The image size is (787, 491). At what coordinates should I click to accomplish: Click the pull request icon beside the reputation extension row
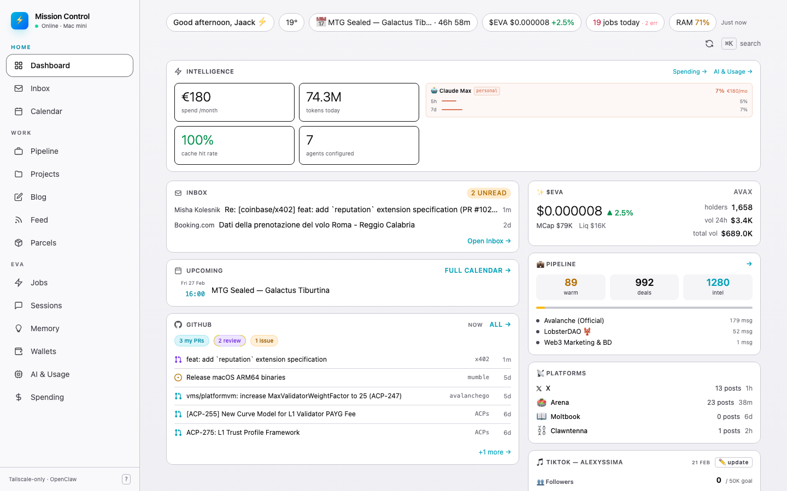[178, 360]
